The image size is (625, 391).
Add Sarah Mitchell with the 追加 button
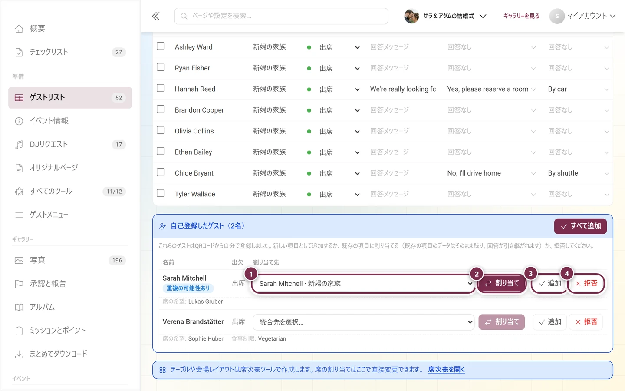click(550, 283)
